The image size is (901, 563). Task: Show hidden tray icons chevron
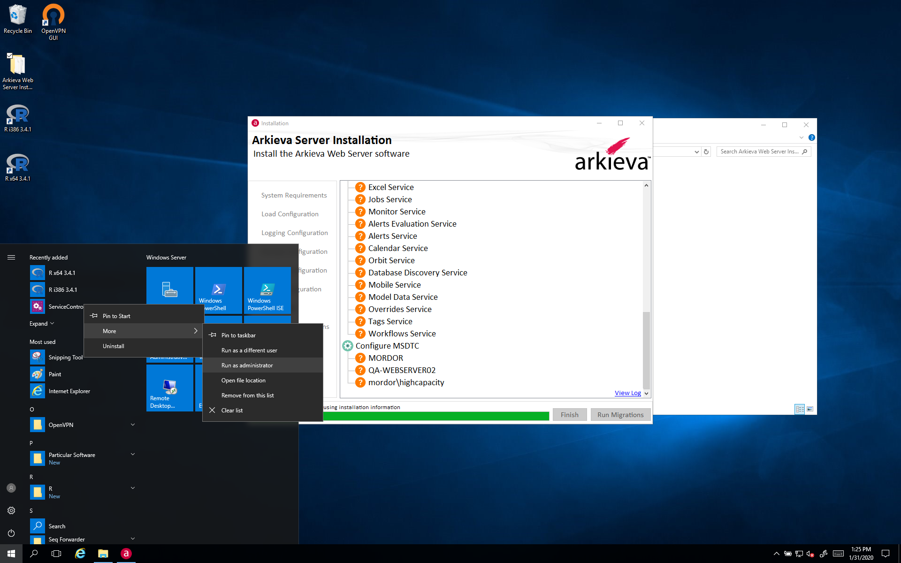tap(776, 554)
